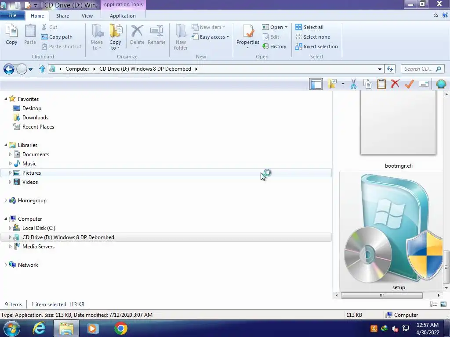
Task: Click the vertical scrollbar thumb in file pane
Action: click(446, 266)
